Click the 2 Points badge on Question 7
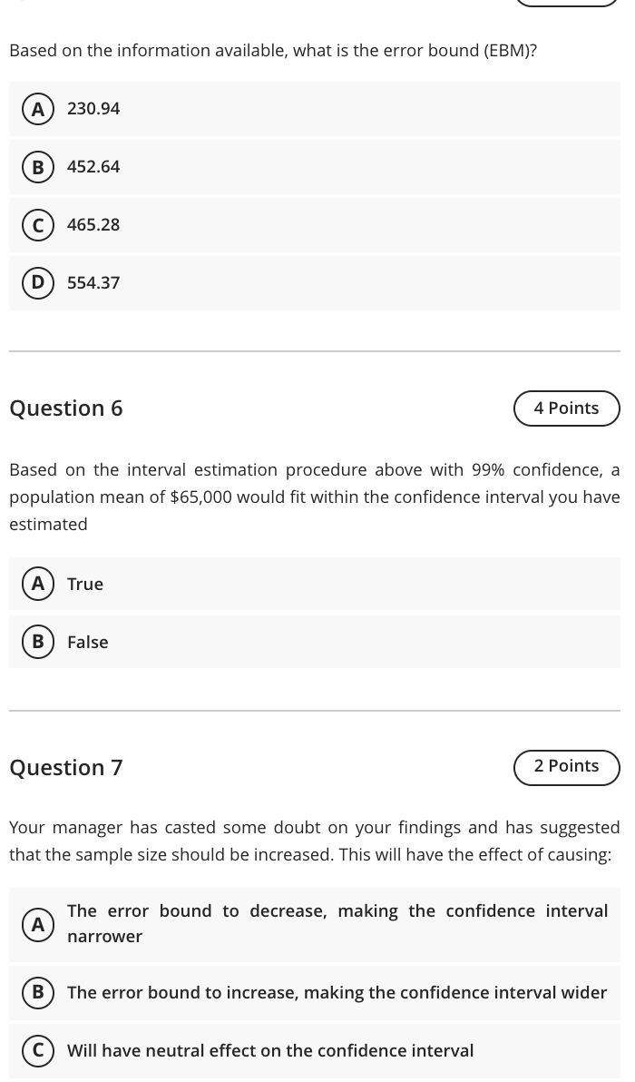This screenshot has height=1082, width=635. [566, 765]
